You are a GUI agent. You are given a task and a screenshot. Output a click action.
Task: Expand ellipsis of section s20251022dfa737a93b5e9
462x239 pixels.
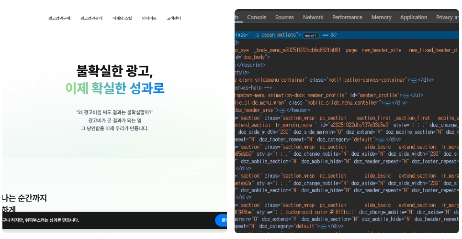pos(381,140)
